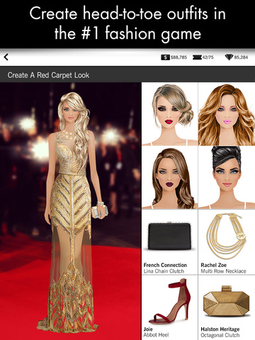The image size is (255, 340).
Task: Tap the 'Create A Red Carpet Look' title
Action: tap(48, 75)
